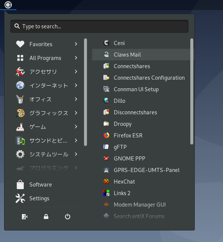Open the All Programs category
Screen dimensions: 223x242
tap(47, 58)
